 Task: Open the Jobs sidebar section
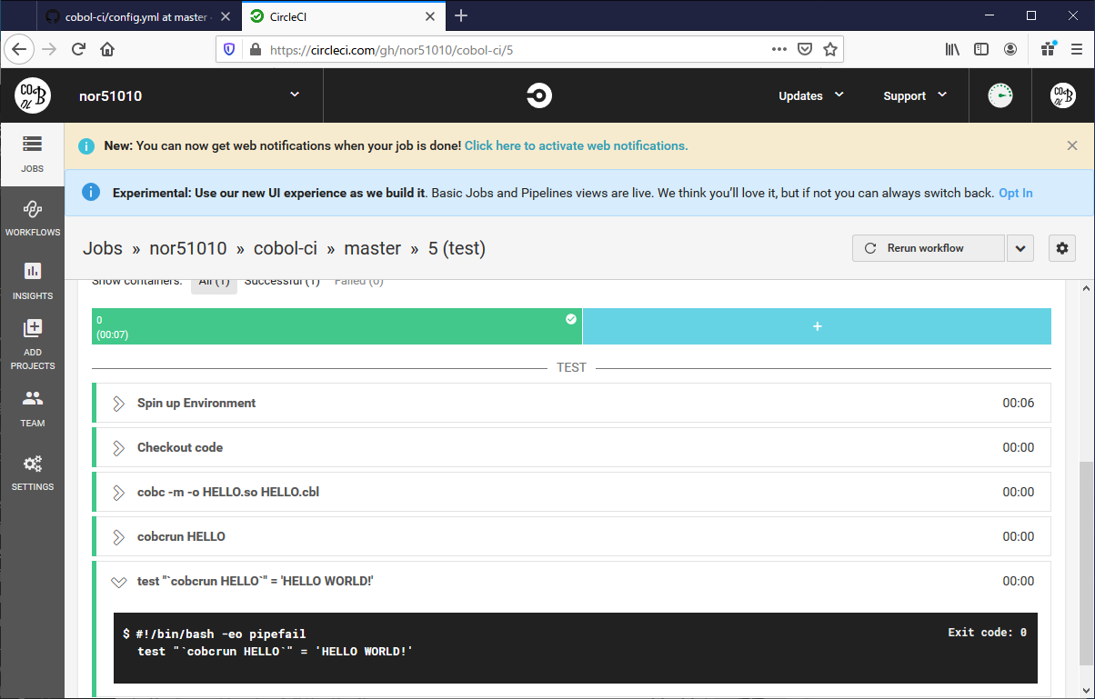coord(32,155)
